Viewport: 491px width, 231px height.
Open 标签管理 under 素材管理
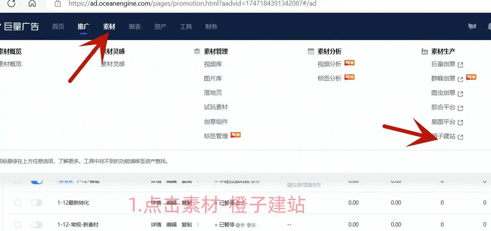[x=216, y=136]
